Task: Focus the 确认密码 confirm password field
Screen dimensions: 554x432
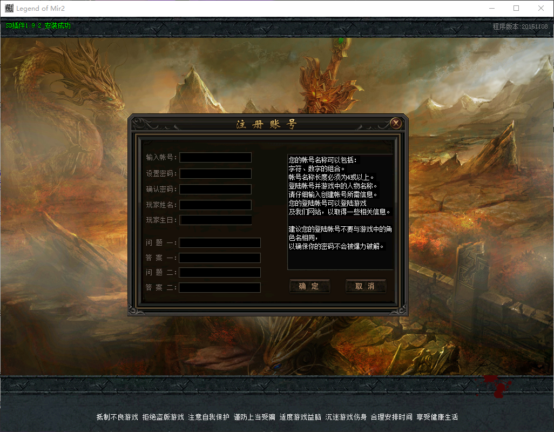Action: coord(215,190)
